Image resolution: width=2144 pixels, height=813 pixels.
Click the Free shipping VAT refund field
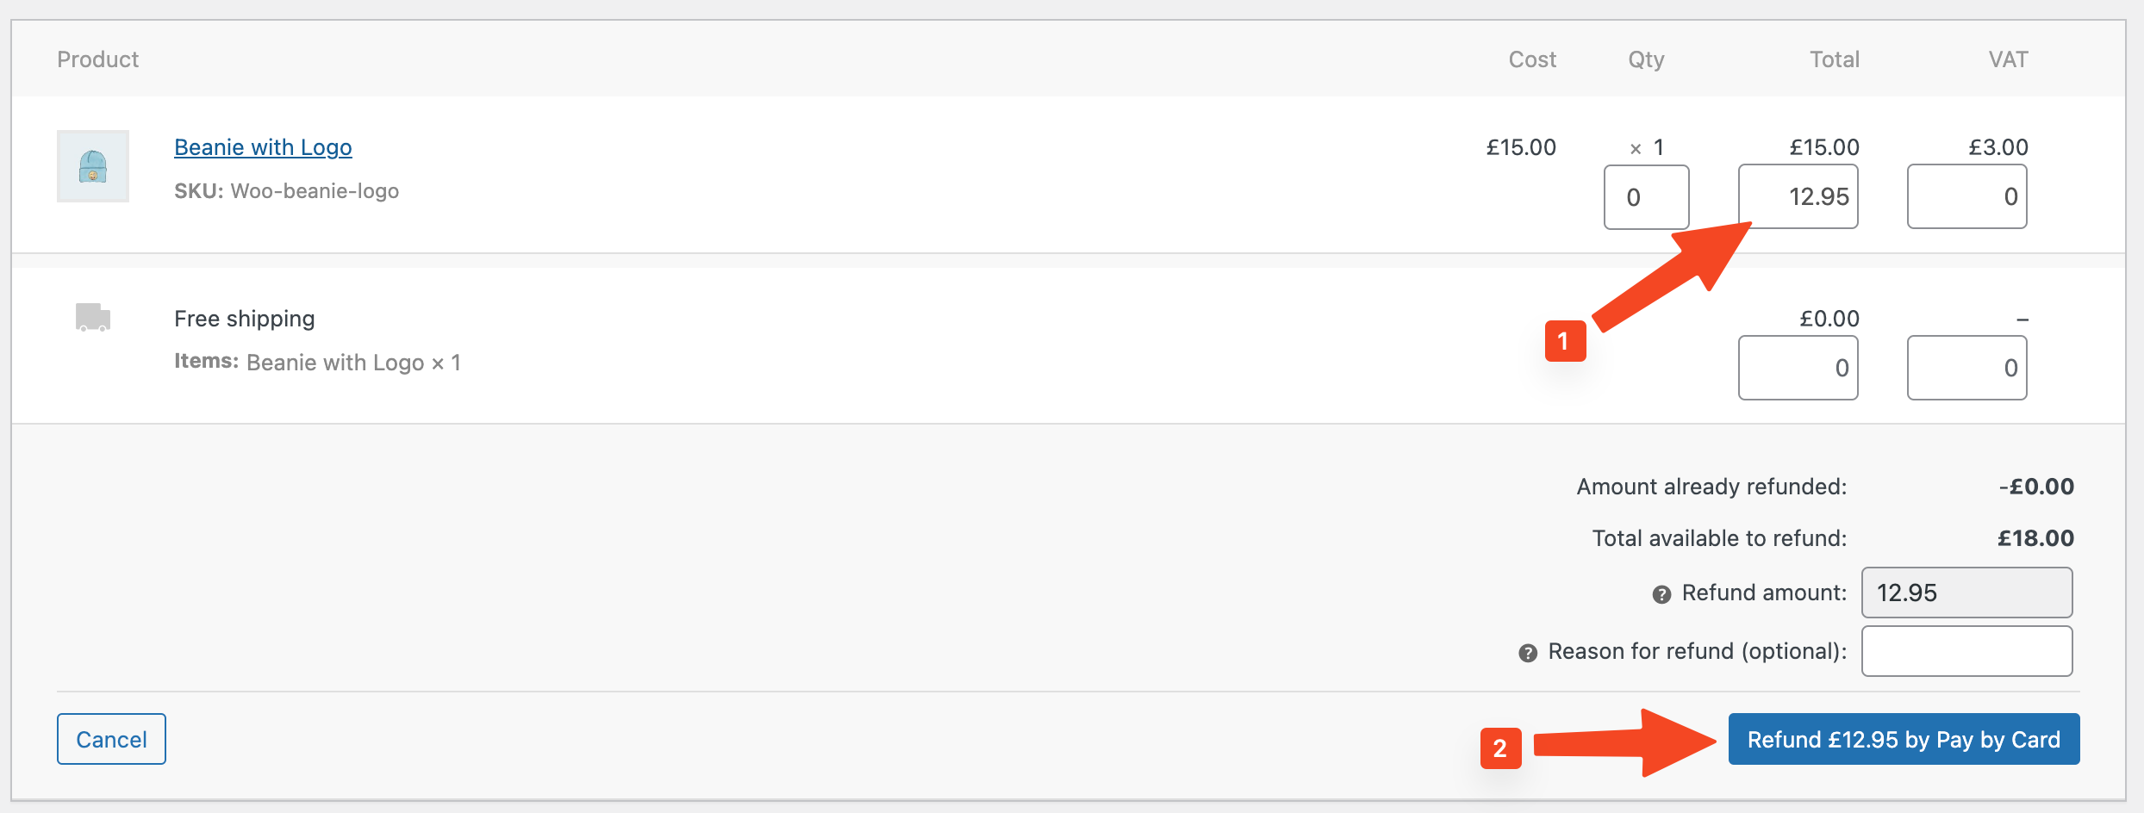[1966, 368]
